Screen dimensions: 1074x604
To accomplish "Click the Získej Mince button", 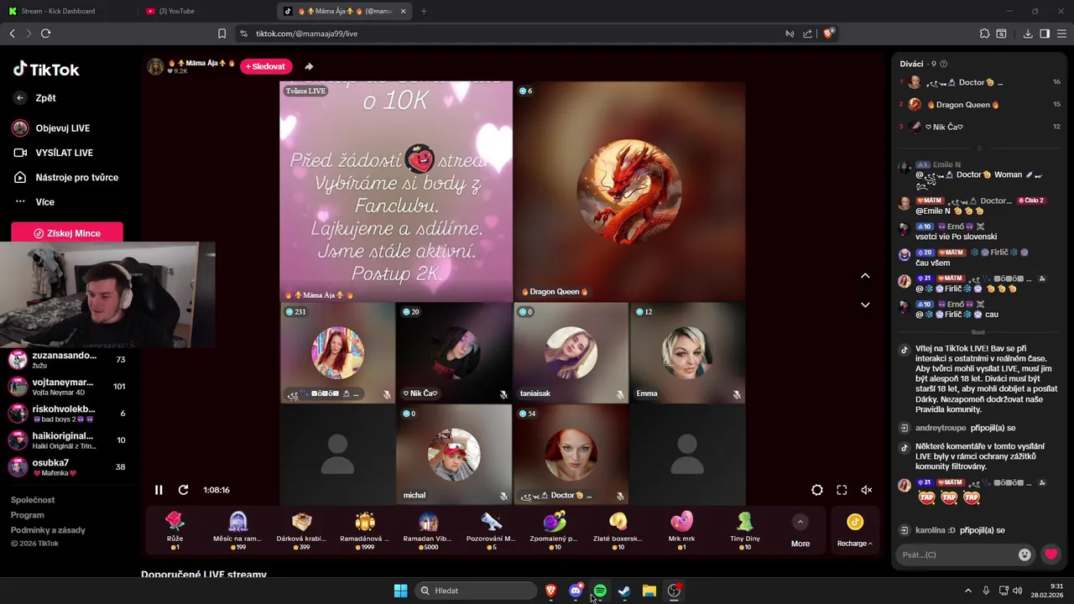I will [x=67, y=233].
